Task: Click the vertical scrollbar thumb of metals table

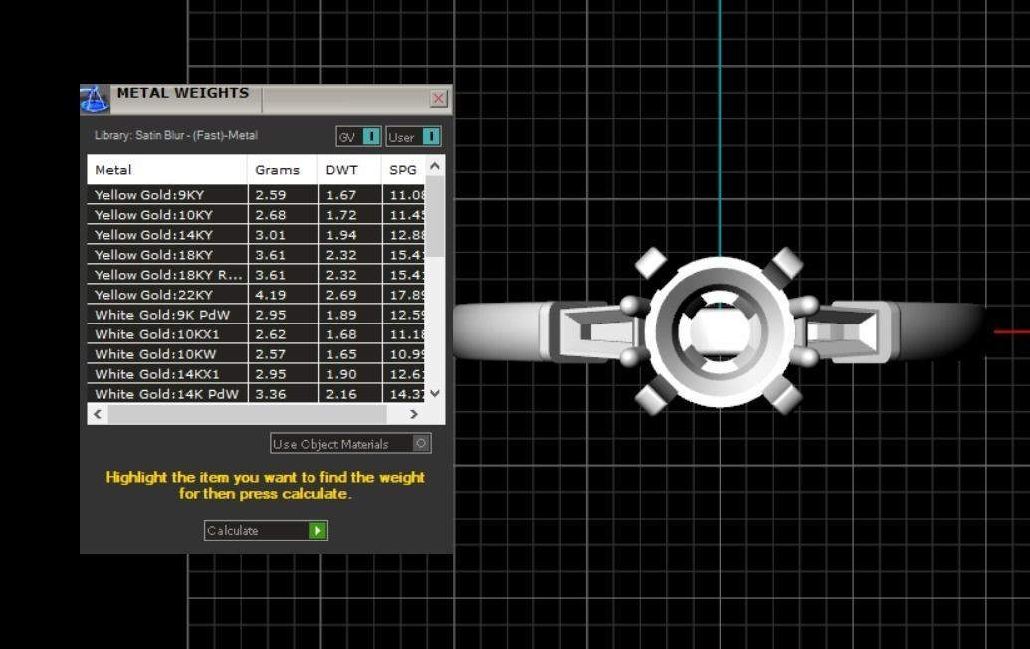Action: (435, 216)
